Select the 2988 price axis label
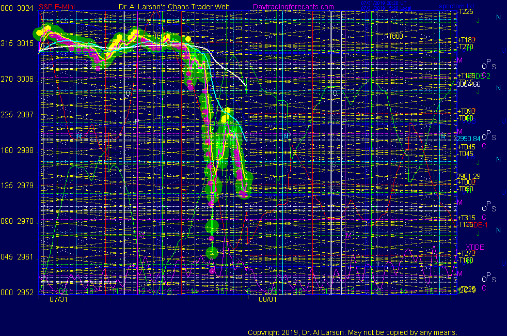The height and width of the screenshot is (336, 507). point(25,150)
